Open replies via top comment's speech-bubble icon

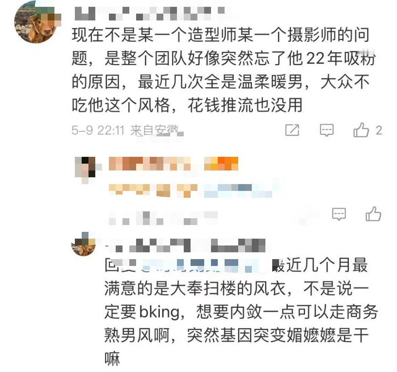pyautogui.click(x=327, y=130)
